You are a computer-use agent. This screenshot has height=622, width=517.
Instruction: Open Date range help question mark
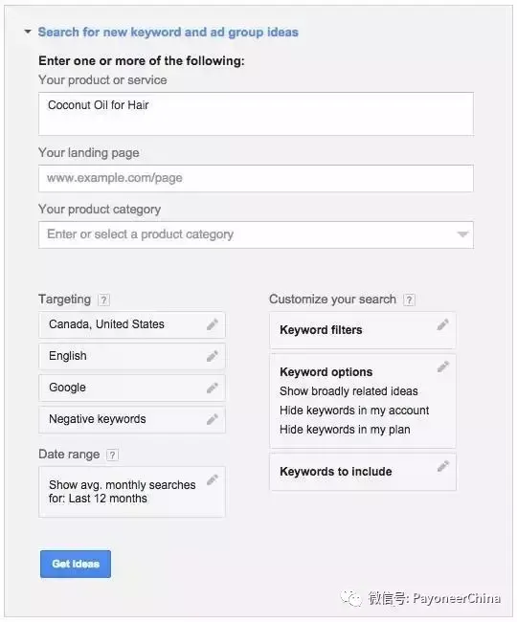tap(112, 455)
